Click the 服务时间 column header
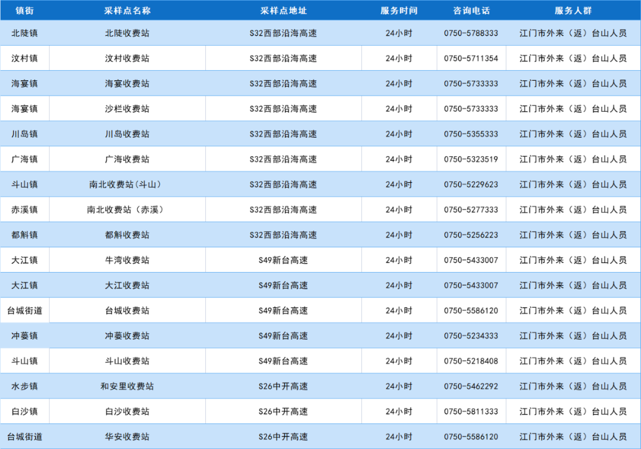Image resolution: width=641 pixels, height=449 pixels. pos(398,11)
